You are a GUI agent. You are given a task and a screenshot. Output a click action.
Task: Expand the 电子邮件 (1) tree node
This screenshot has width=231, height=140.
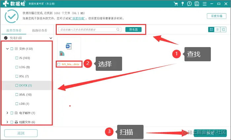coord(7,113)
